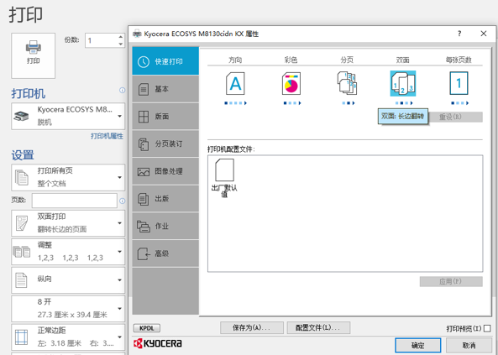The width and height of the screenshot is (498, 355).
Task: Open the Quick Print (快速打印) tab
Action: (165, 61)
